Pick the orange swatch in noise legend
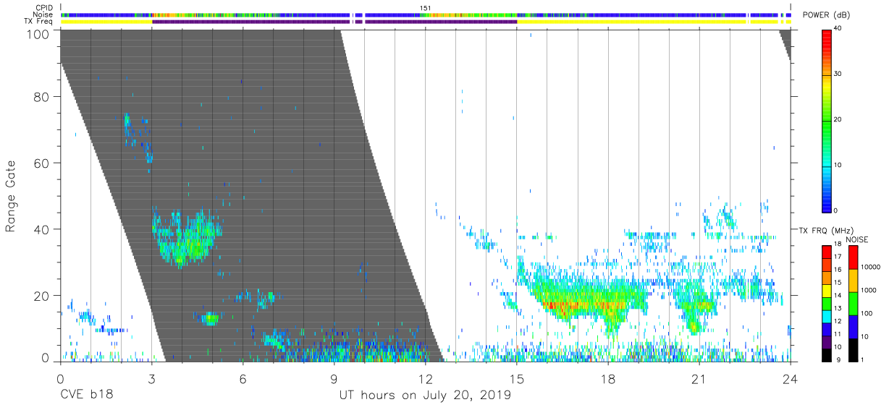 853,280
